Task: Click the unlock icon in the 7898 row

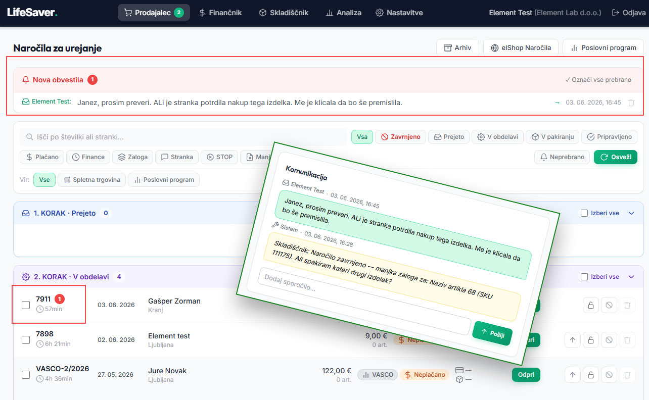Action: [591, 340]
